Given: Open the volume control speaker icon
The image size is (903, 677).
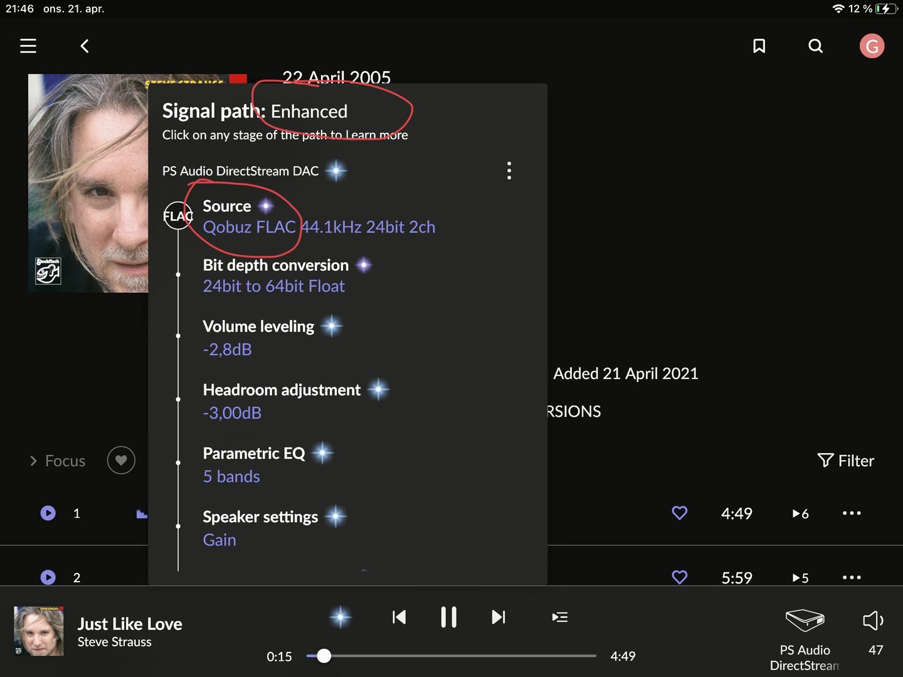Looking at the screenshot, I should pos(874,621).
